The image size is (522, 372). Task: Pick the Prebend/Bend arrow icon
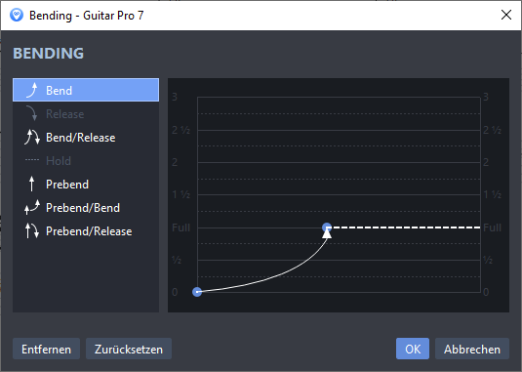[x=32, y=208]
